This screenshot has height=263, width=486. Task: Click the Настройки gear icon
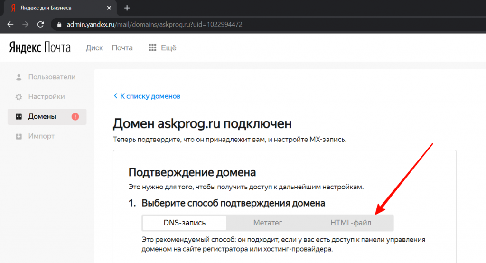coord(19,97)
